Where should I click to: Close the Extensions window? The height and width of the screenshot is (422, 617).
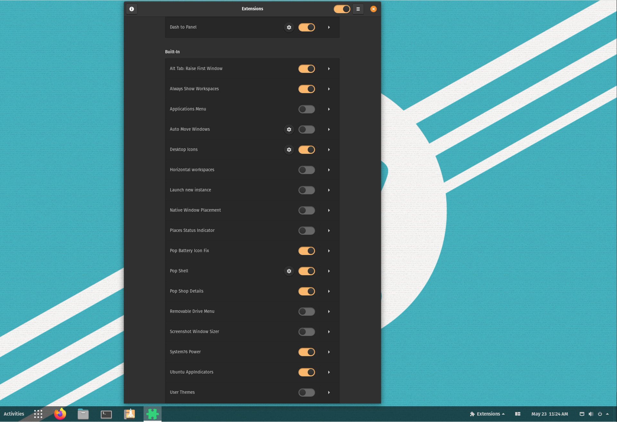pos(373,9)
